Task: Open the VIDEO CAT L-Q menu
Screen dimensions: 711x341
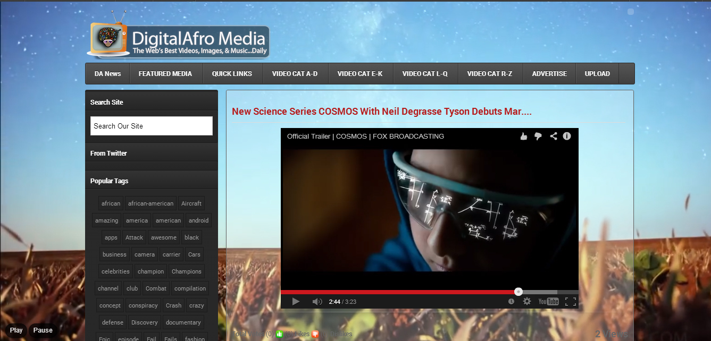Action: pyautogui.click(x=425, y=74)
